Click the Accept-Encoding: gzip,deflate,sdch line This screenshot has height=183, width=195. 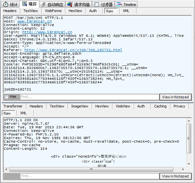coord(43,54)
